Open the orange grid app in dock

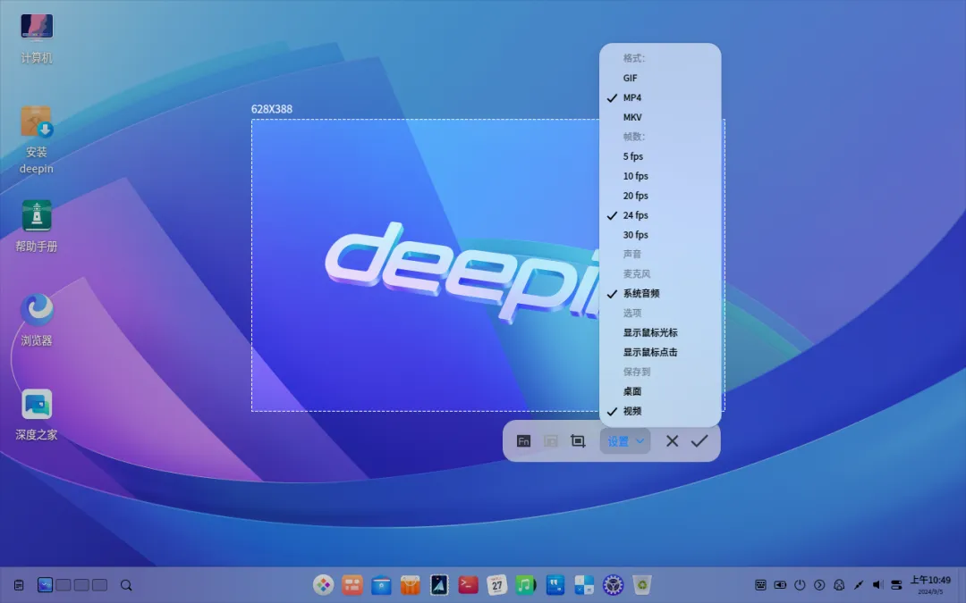pos(352,584)
